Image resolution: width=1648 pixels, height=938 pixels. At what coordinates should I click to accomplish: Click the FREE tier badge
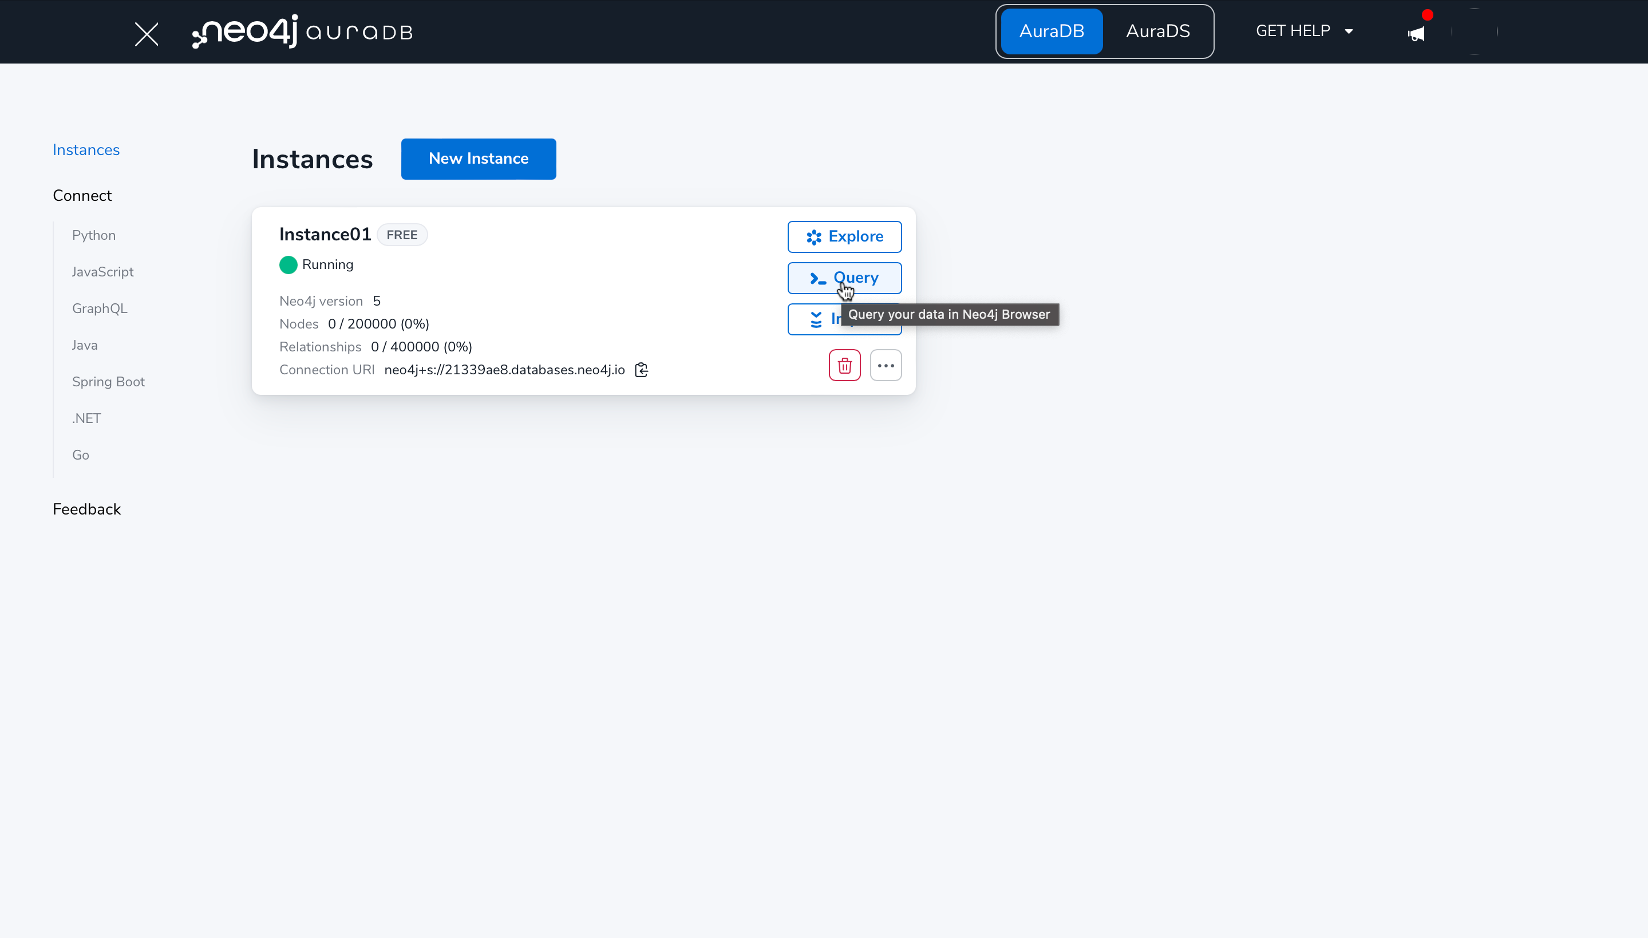pyautogui.click(x=402, y=235)
